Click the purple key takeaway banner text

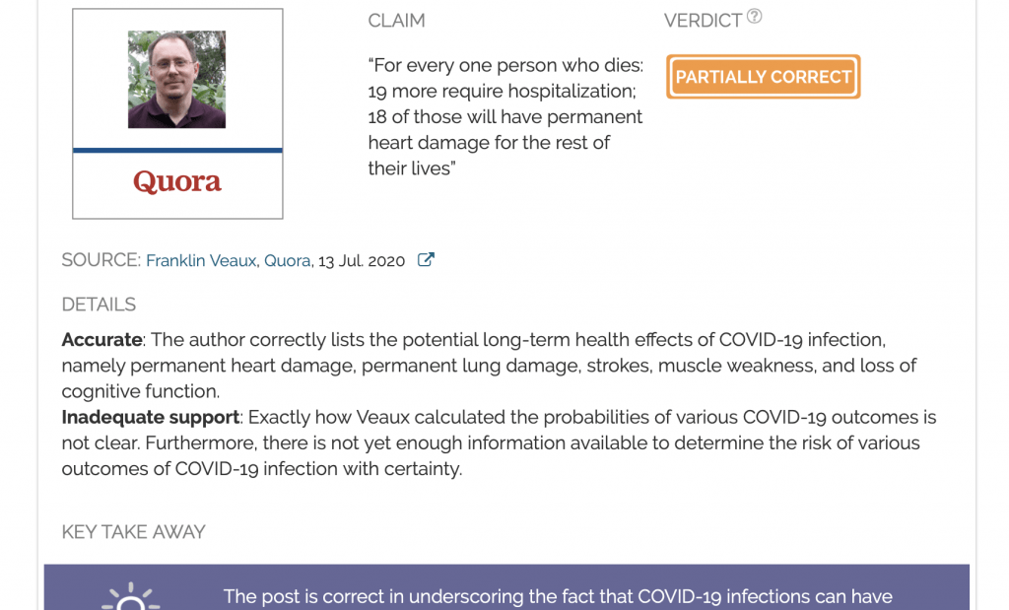[x=558, y=596]
